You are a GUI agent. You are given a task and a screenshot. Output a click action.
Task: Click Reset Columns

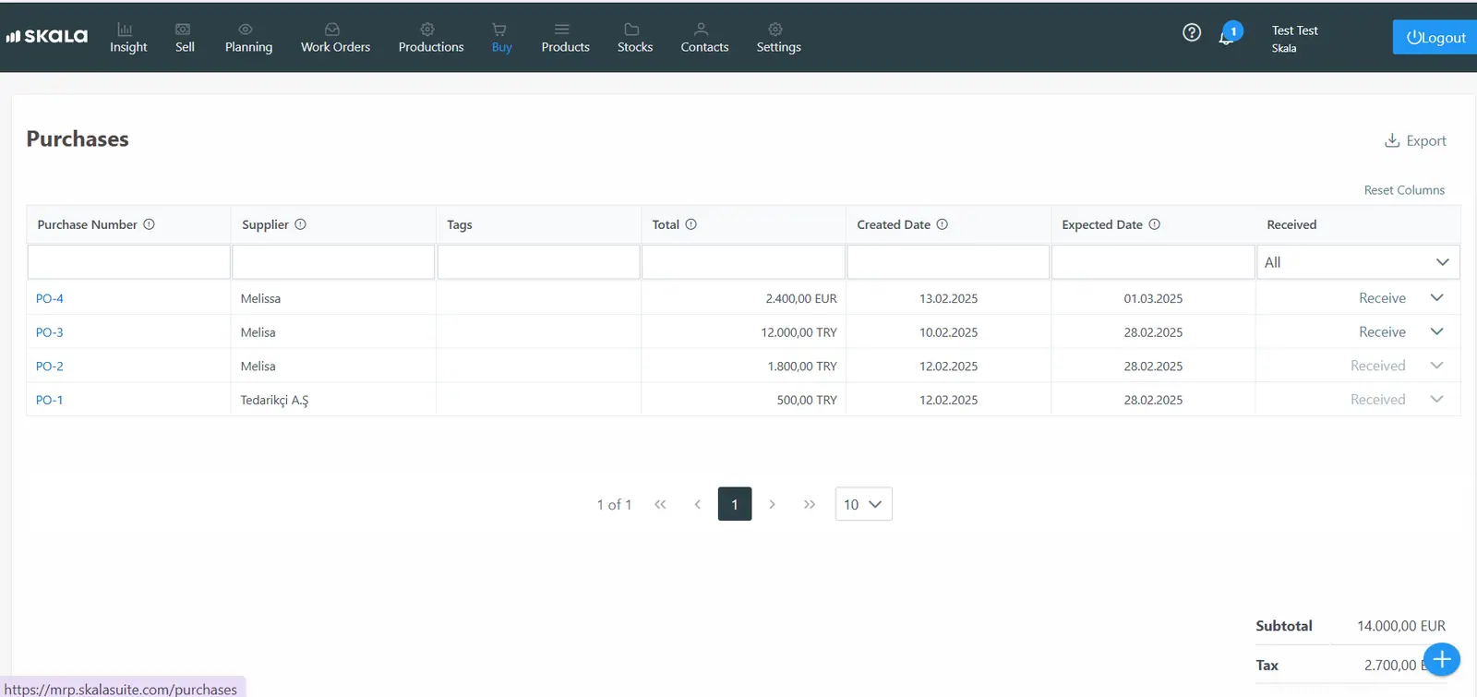(x=1404, y=190)
